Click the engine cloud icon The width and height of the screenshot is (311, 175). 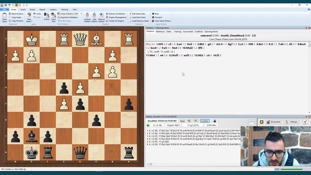[252, 122]
